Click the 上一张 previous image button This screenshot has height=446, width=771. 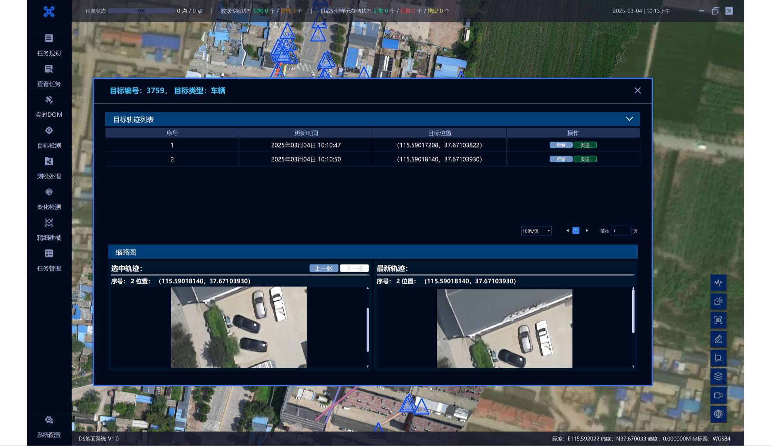[323, 268]
